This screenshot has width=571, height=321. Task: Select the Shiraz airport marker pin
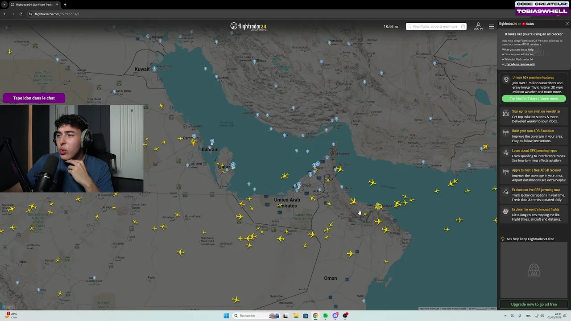coord(254,62)
